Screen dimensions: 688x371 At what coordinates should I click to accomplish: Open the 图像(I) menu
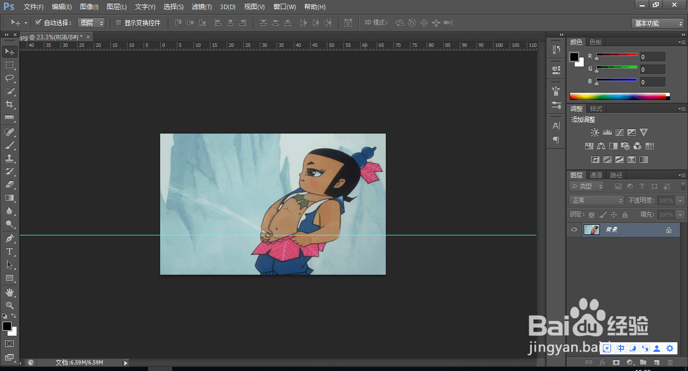tap(89, 7)
